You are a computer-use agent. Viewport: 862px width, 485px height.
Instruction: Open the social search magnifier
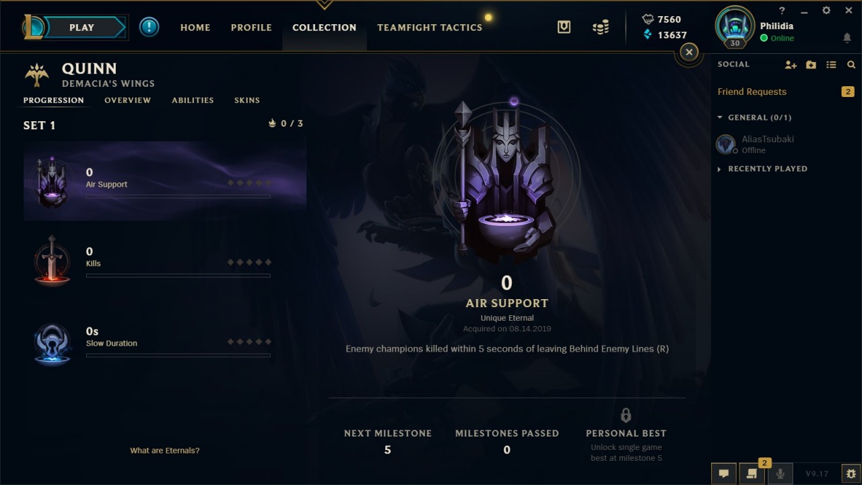tap(851, 65)
